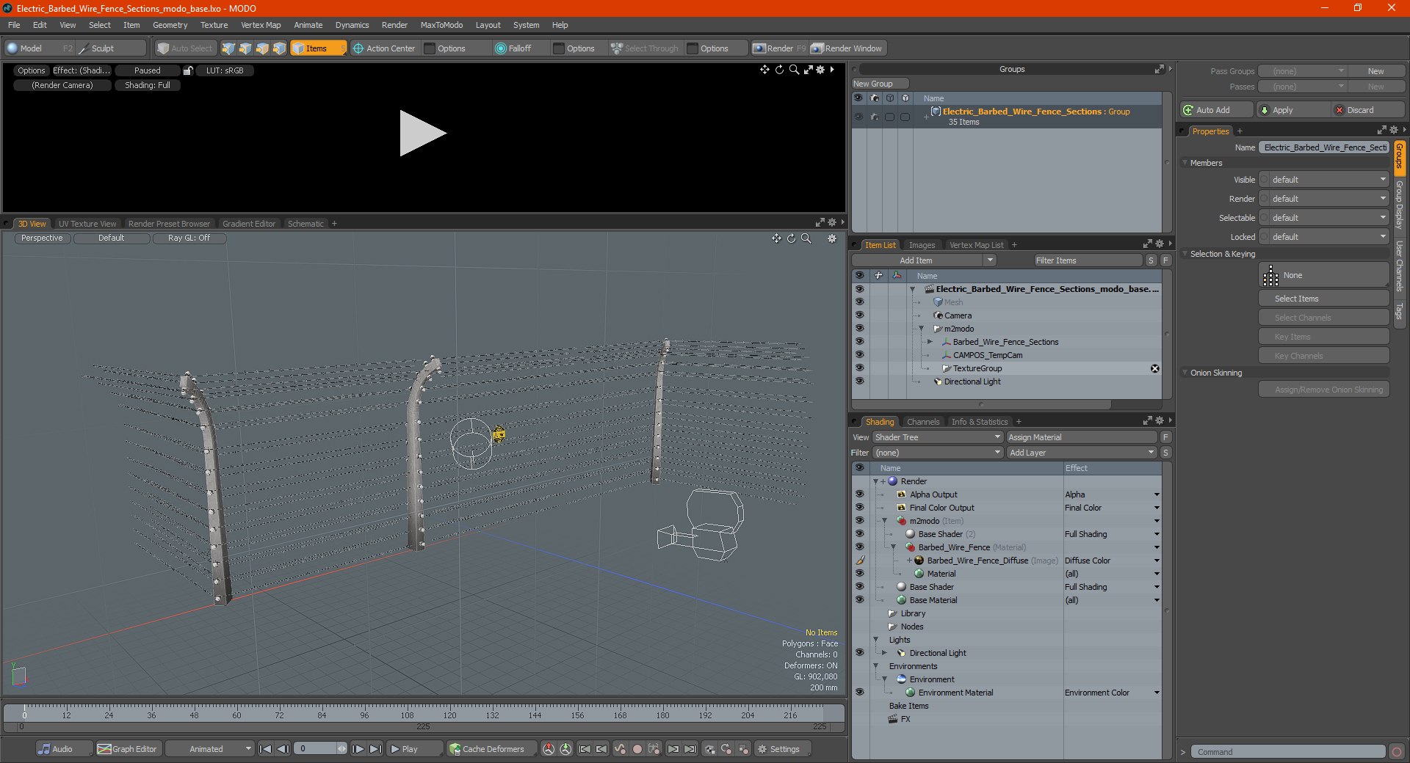Viewport: 1410px width, 763px height.
Task: Switch to Images tab
Action: point(922,245)
